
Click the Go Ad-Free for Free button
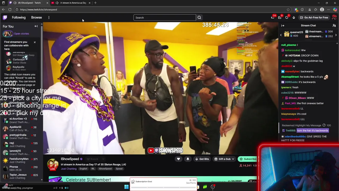pos(314,18)
